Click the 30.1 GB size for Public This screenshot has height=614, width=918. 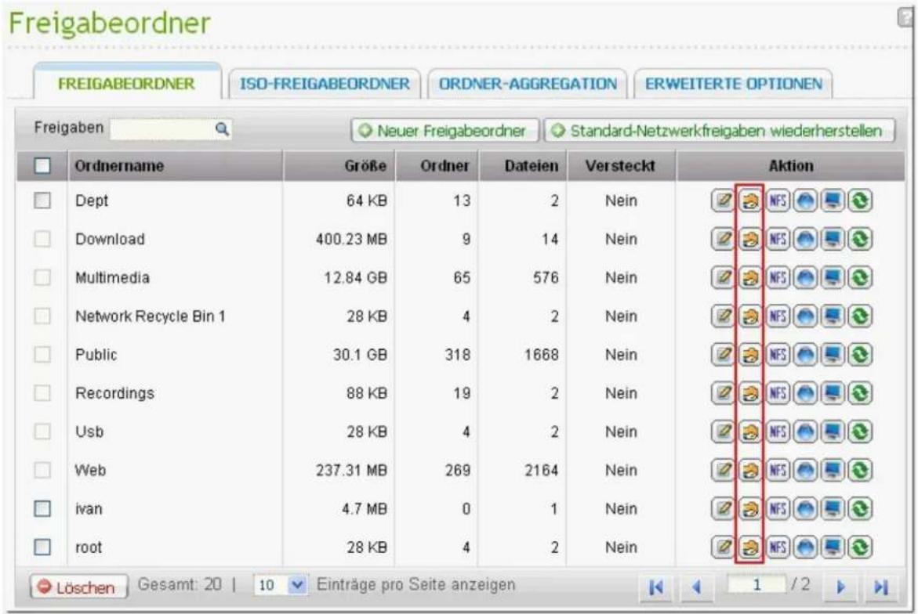[x=360, y=355]
